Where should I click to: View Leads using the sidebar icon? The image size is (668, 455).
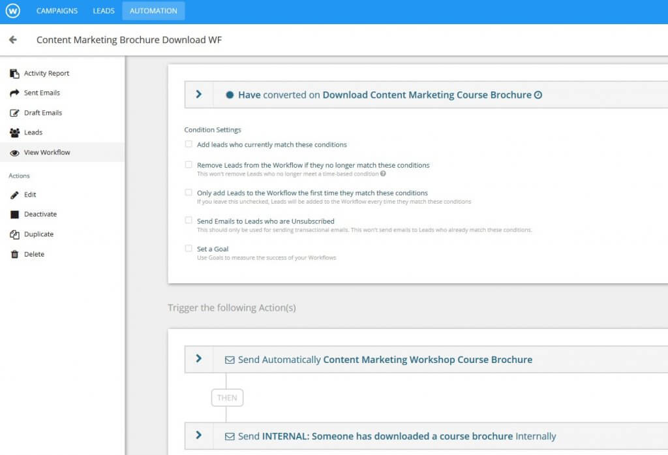[x=31, y=132]
